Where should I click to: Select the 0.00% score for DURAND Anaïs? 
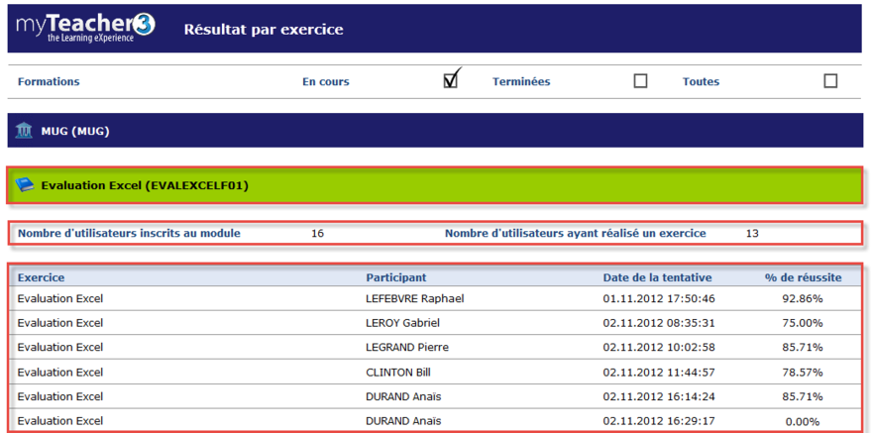(x=803, y=421)
